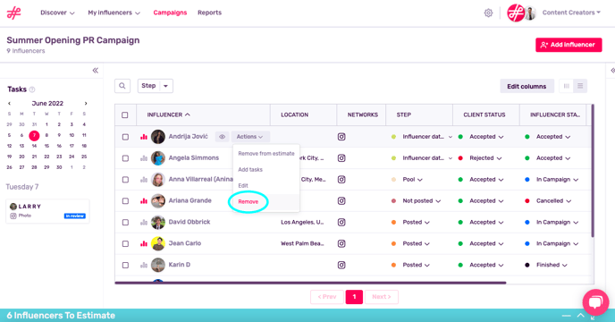Collapse the Tasks sidebar with double chevron
Image resolution: width=615 pixels, height=322 pixels.
tap(96, 71)
